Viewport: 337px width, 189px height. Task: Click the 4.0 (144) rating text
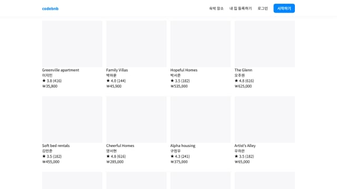coord(118,81)
